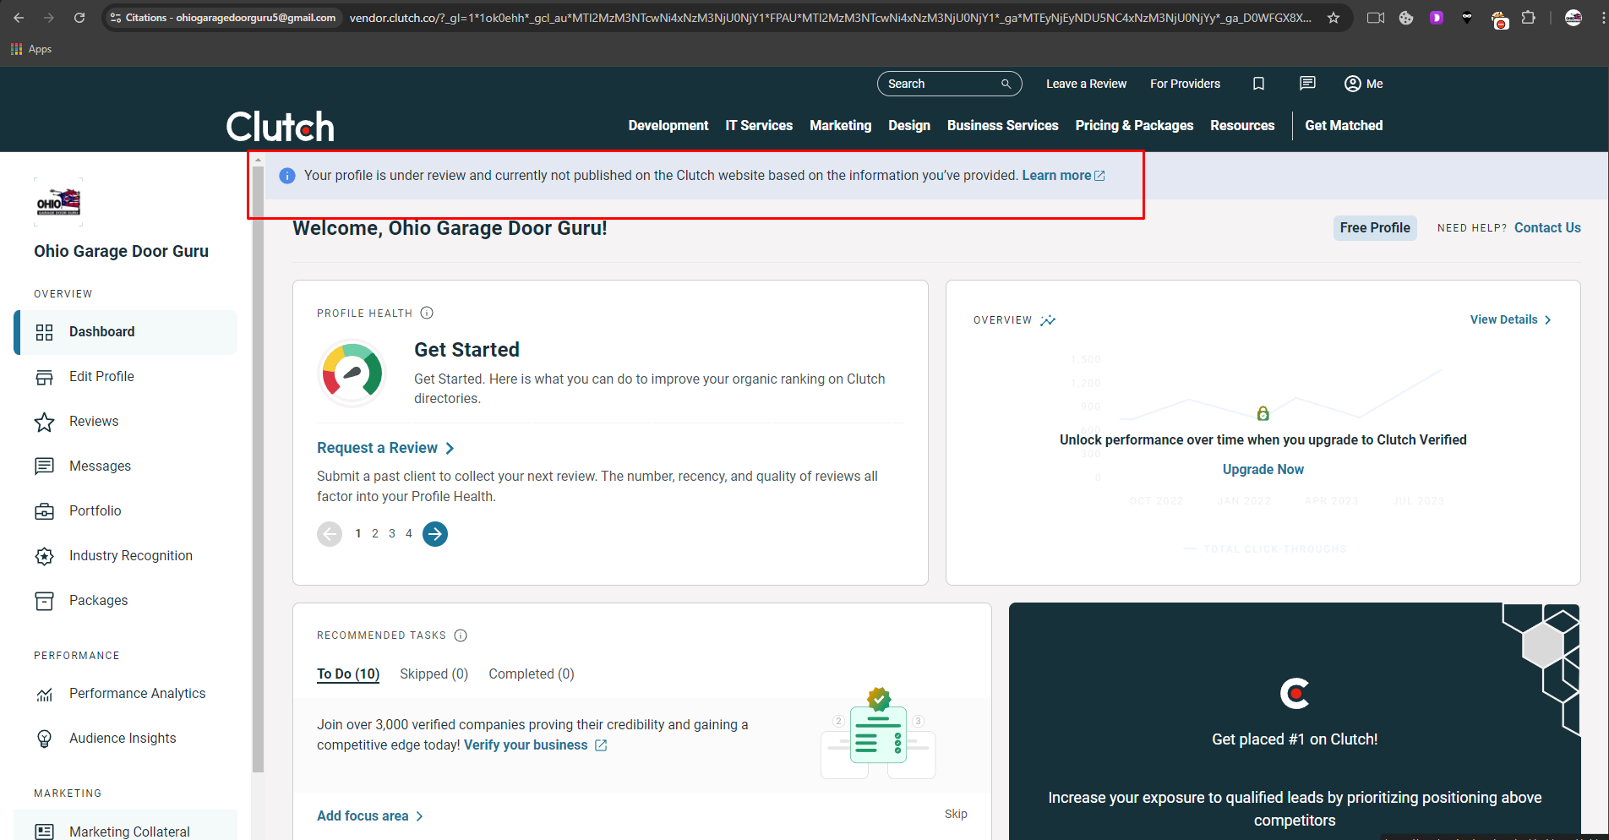Reload the page with refresh icon

79,18
